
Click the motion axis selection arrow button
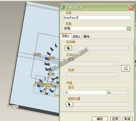(x=68, y=48)
